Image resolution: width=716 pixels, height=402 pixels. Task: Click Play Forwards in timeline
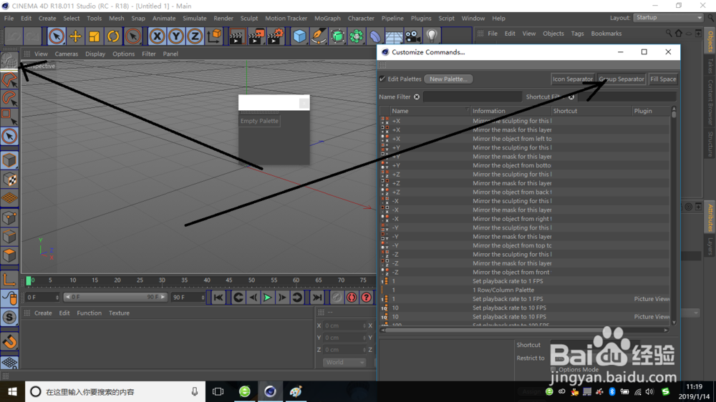pyautogui.click(x=267, y=298)
